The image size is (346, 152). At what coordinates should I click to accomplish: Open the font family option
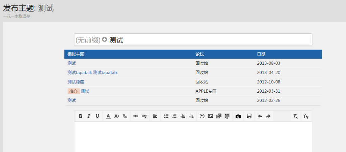(x=125, y=116)
